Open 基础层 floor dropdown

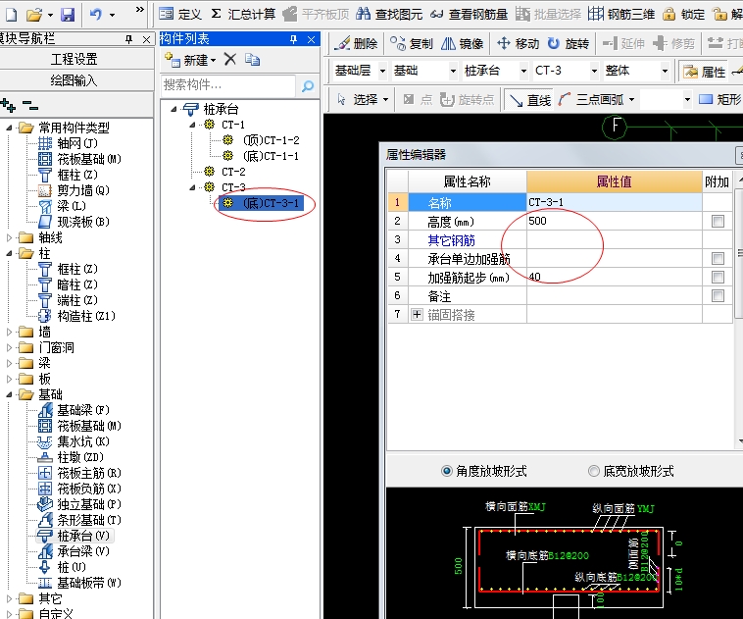point(382,72)
